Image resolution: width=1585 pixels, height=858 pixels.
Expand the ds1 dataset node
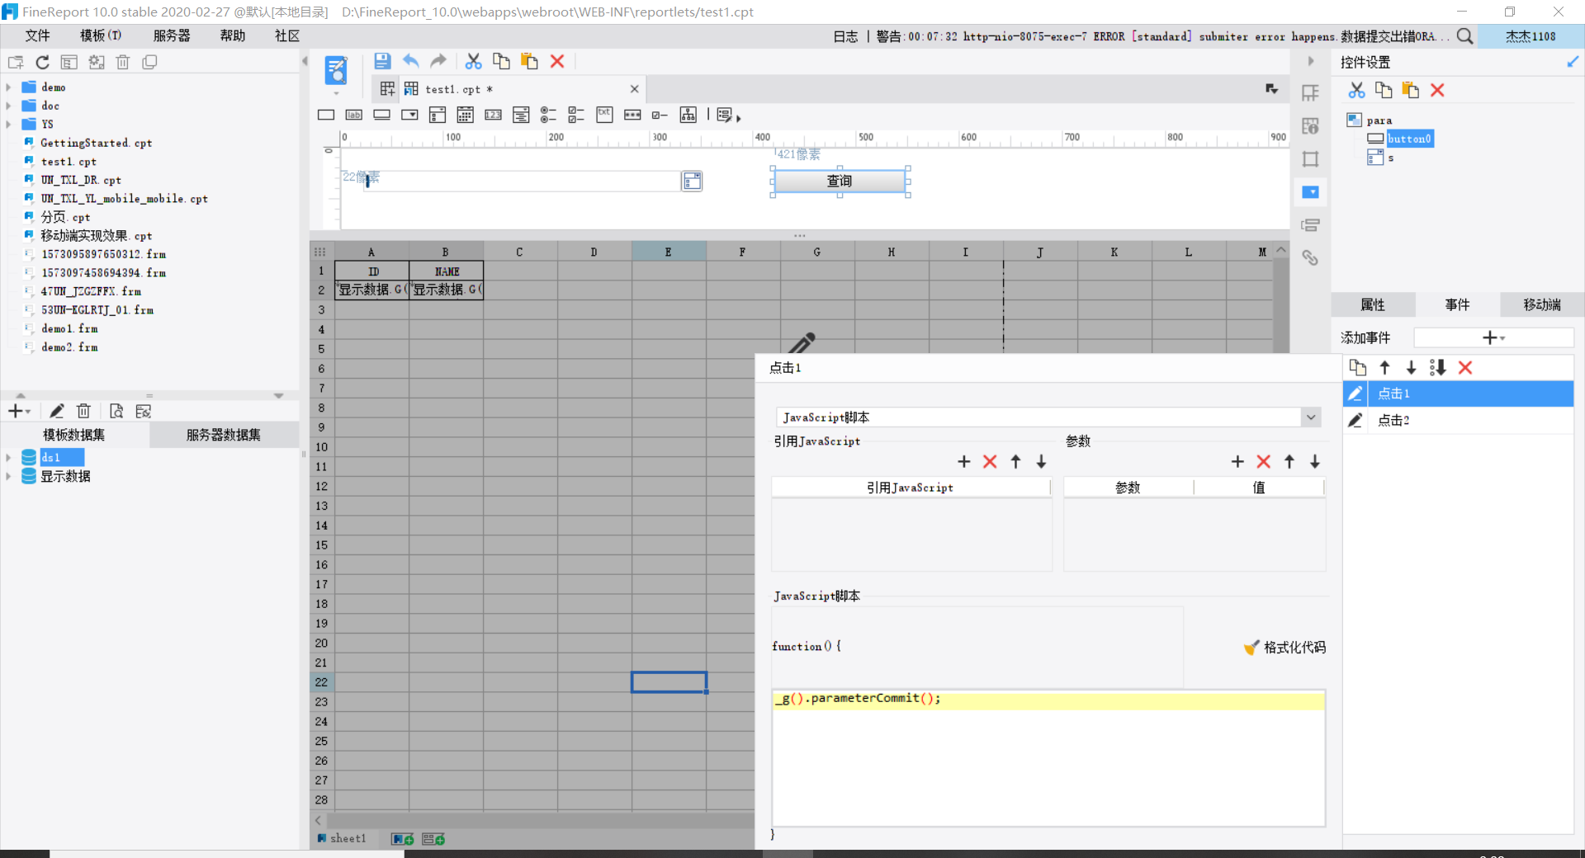tap(8, 457)
